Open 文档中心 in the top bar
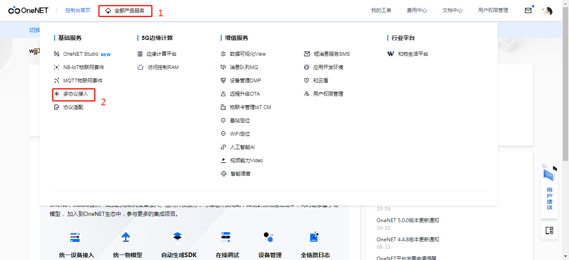569x260 pixels. click(452, 10)
